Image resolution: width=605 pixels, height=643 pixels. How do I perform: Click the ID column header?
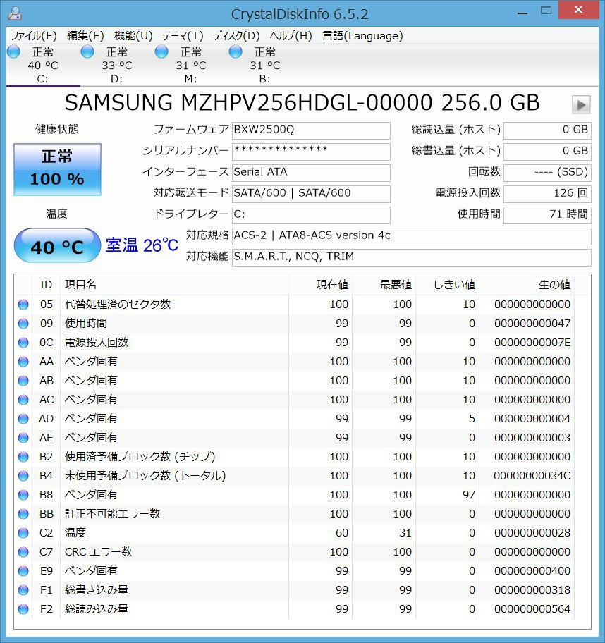(47, 285)
